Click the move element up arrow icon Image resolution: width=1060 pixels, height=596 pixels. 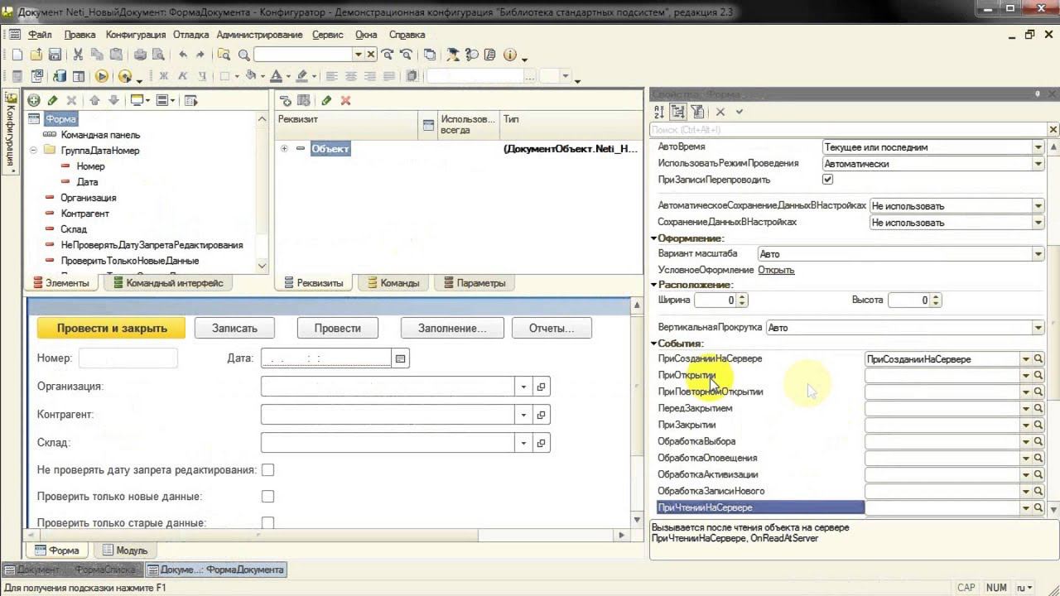coord(94,100)
